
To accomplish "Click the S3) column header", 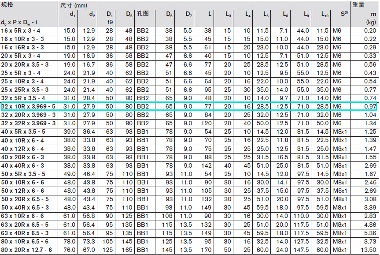I will (344, 14).
